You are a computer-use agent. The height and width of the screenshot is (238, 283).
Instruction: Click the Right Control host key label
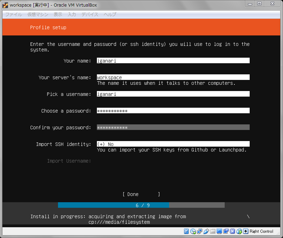pos(261,231)
